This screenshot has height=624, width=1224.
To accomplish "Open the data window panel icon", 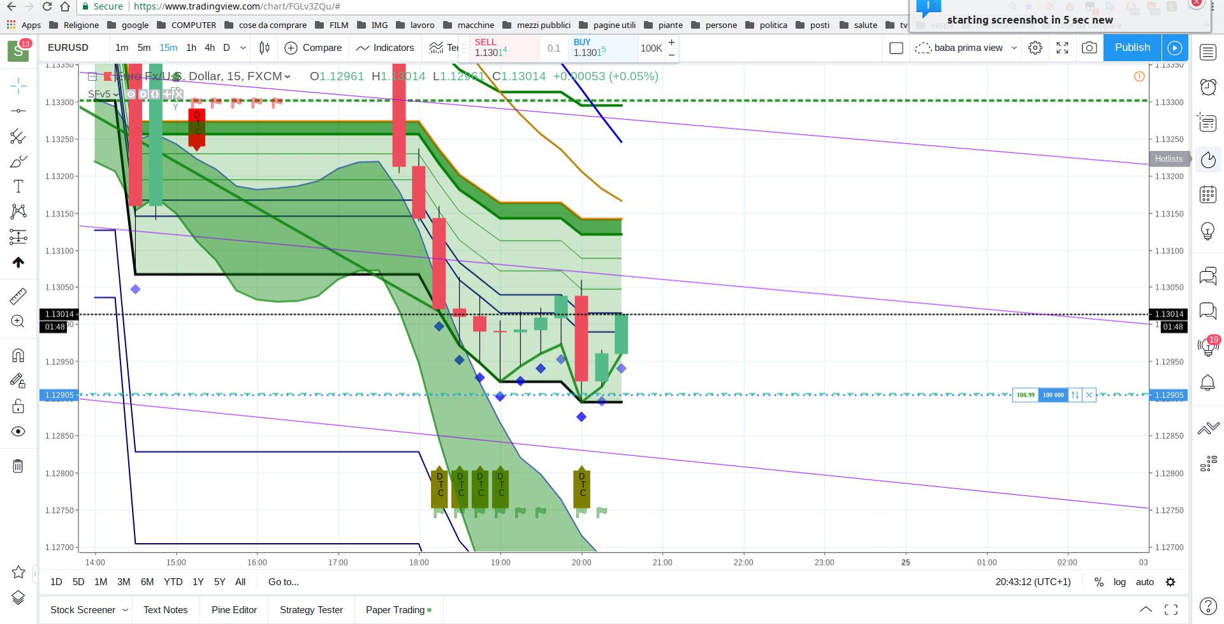I will click(x=1208, y=122).
